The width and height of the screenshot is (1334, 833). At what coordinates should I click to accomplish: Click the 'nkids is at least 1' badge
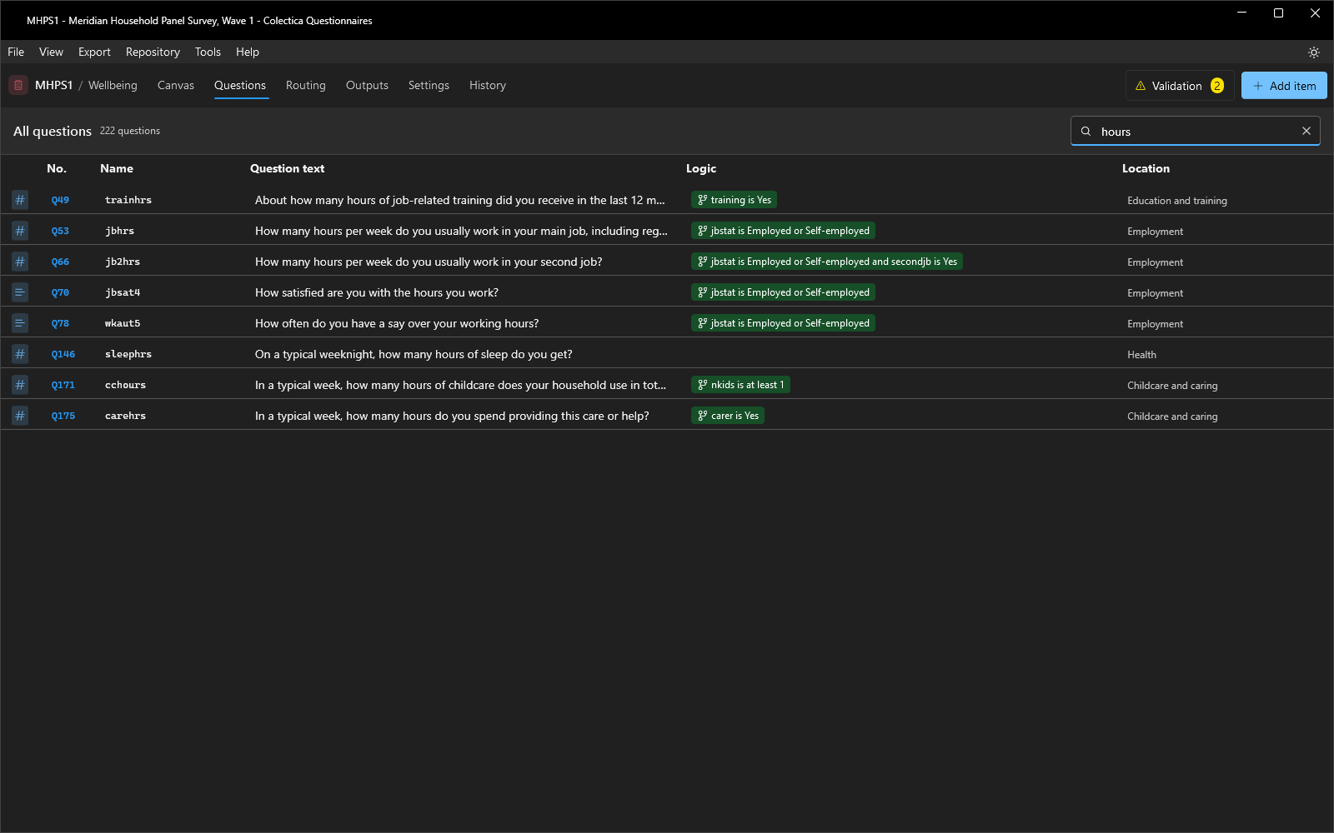[x=740, y=385]
